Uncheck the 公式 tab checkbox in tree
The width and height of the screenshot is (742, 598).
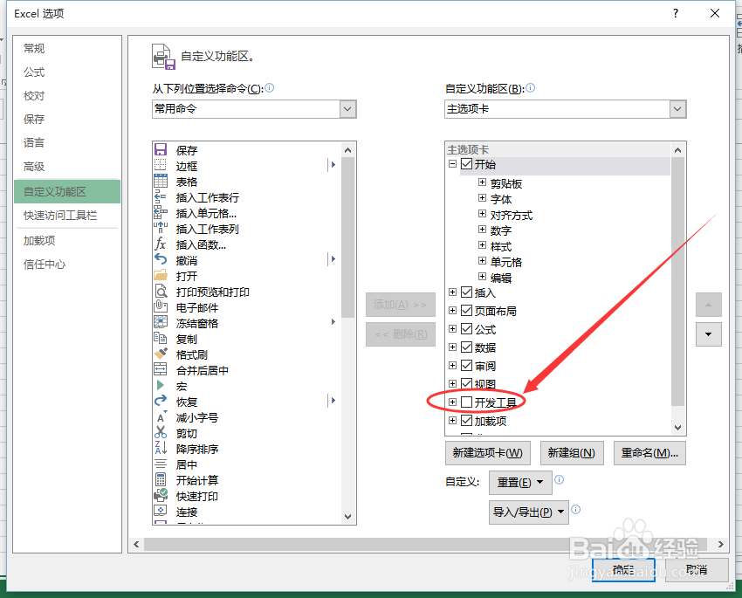tap(467, 328)
